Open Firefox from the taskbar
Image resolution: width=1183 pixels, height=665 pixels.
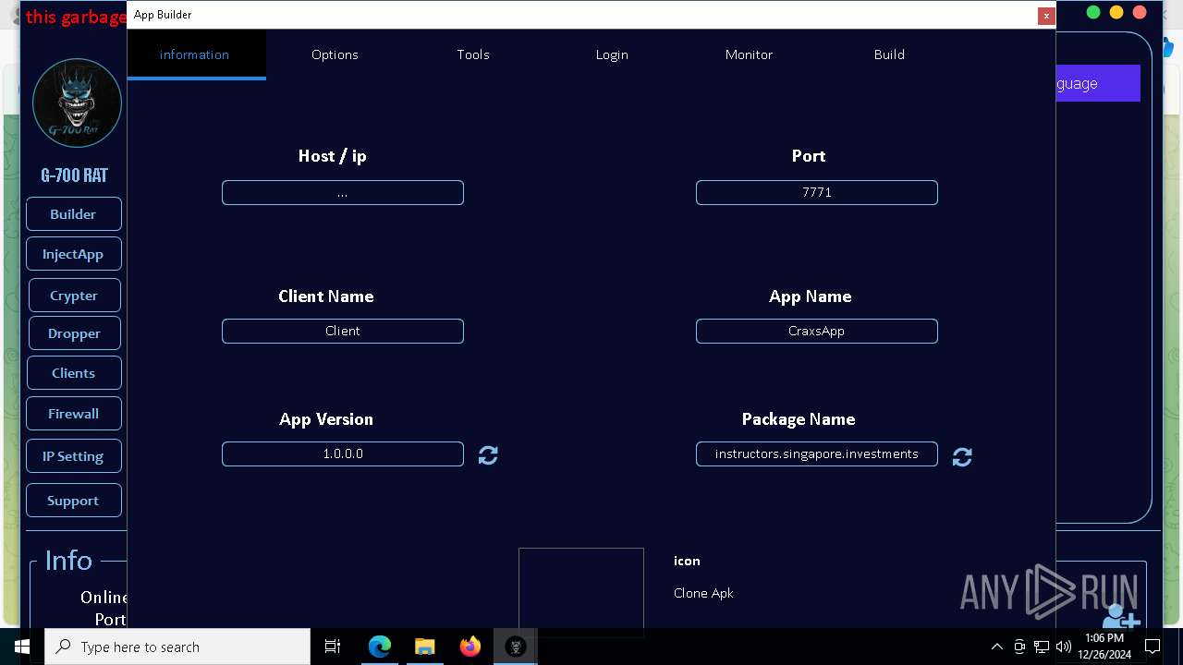coord(470,647)
